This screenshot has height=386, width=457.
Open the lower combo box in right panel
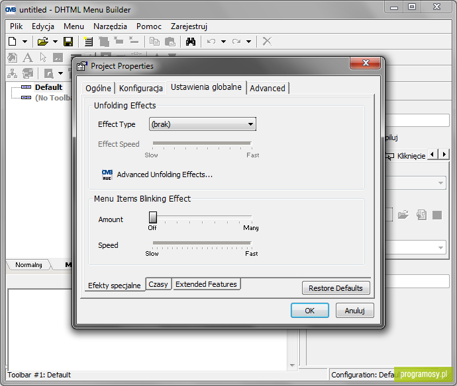tap(416, 247)
